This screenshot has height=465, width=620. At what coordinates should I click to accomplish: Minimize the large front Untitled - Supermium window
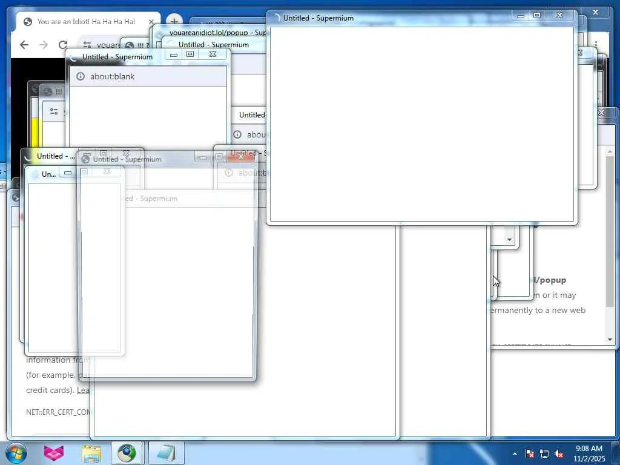[x=521, y=15]
